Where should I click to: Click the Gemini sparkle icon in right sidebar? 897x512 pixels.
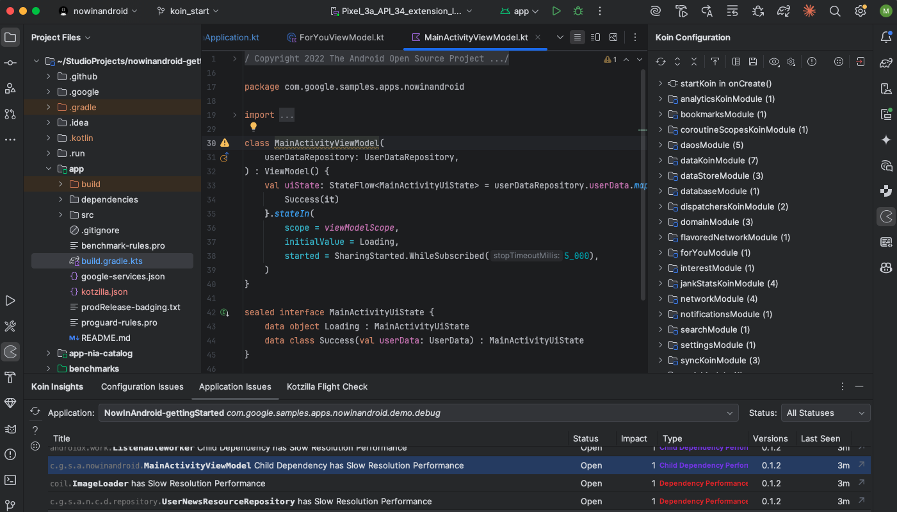tap(886, 140)
